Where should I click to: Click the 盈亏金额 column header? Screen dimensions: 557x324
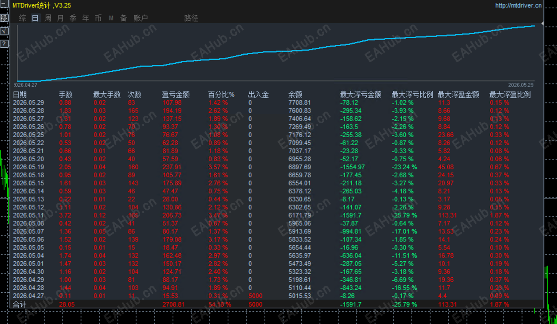[176, 94]
